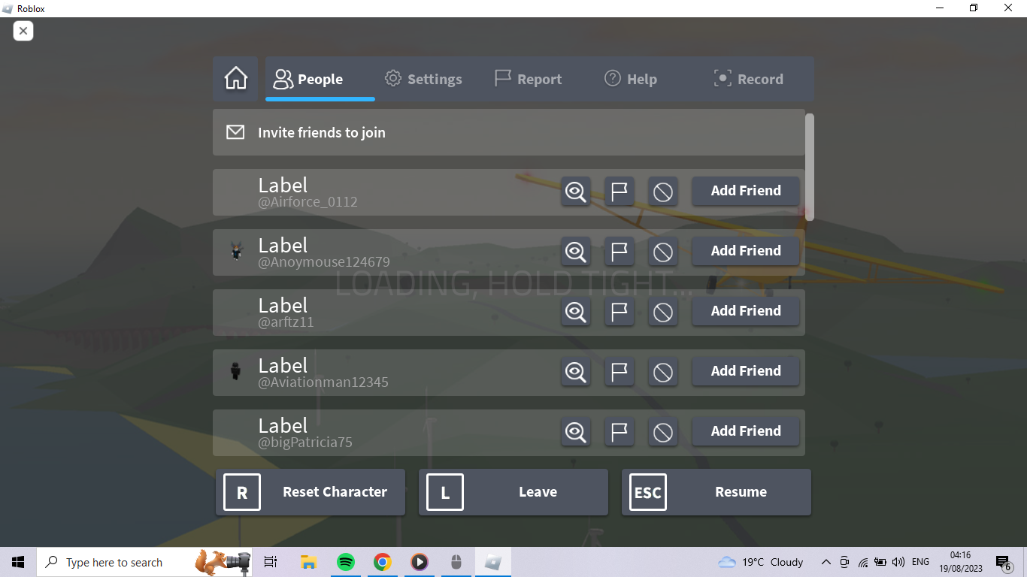Inspect avatar of arftz11
1027x577 pixels.
[x=576, y=312]
